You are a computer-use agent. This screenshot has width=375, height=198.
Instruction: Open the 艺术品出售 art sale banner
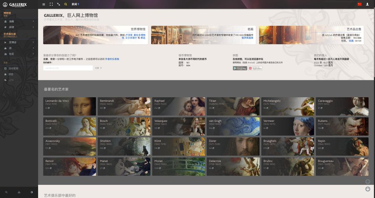click(311, 35)
